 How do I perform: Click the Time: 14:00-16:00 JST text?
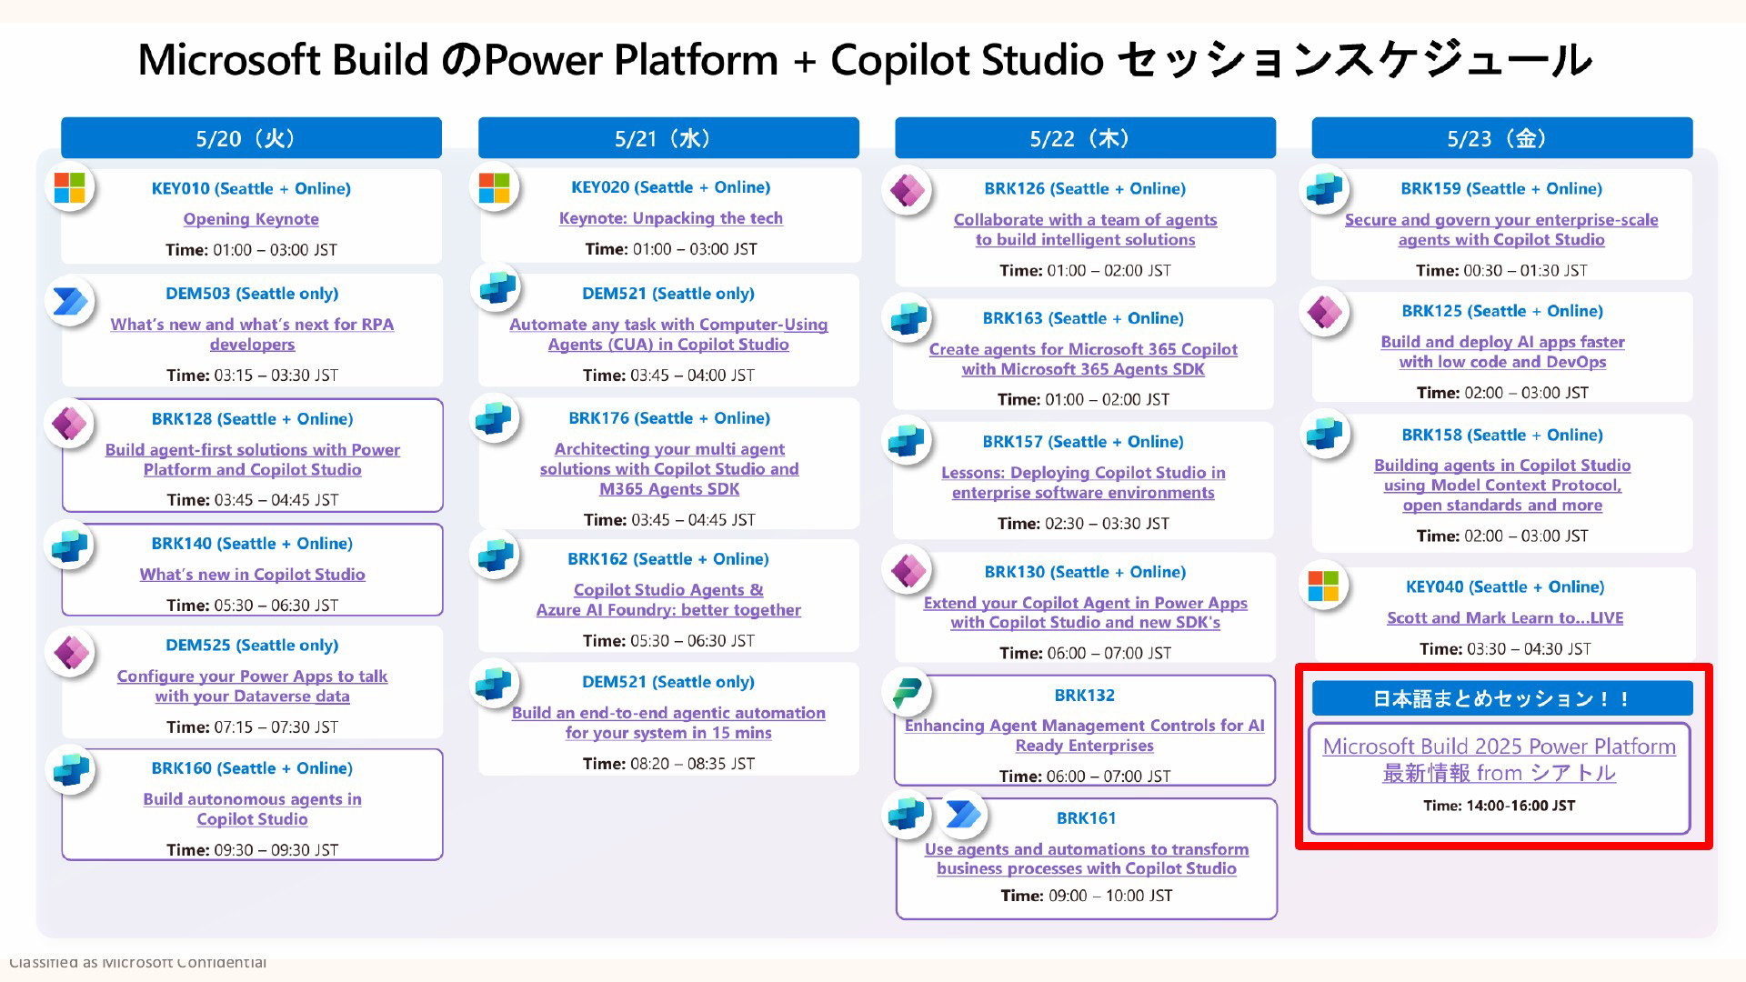coord(1499,806)
